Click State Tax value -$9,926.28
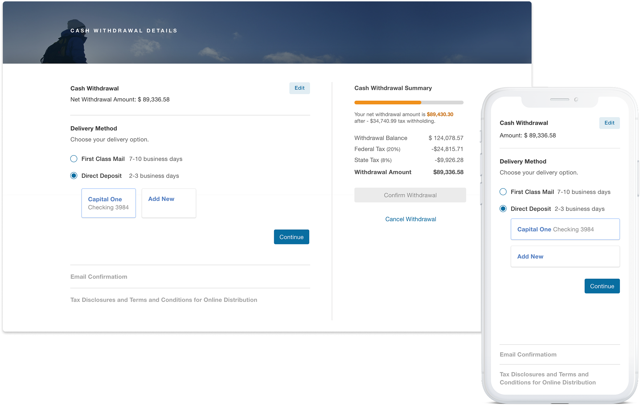This screenshot has height=415, width=641. 449,160
